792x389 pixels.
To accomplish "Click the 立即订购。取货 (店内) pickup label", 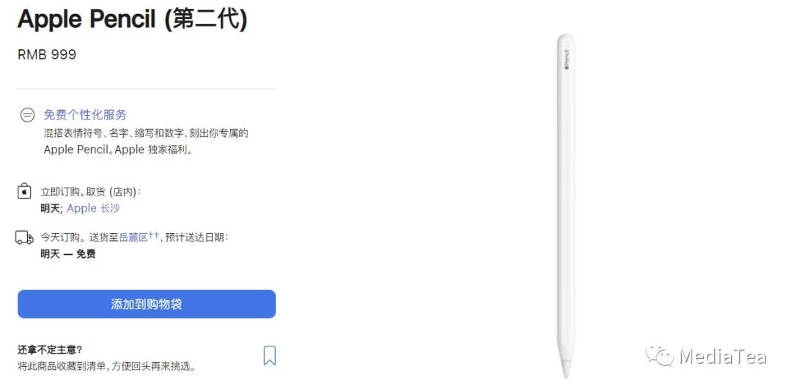I will click(91, 192).
